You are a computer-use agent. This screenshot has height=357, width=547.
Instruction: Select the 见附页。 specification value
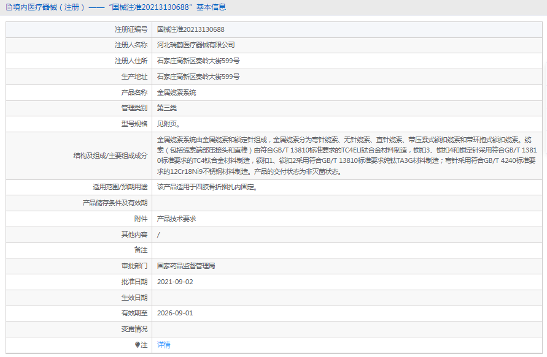click(169, 124)
